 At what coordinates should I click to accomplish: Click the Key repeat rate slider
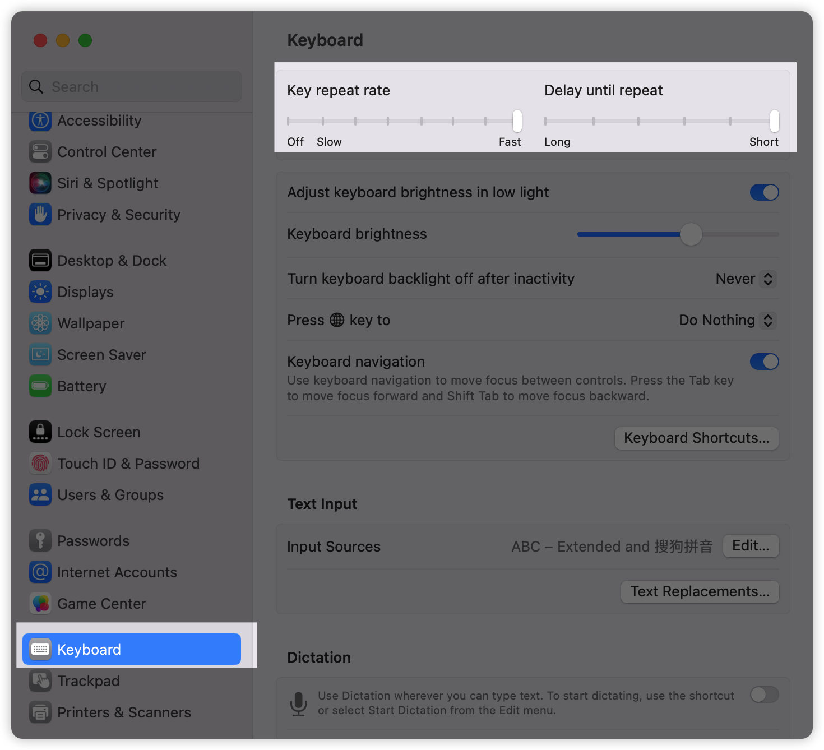(x=404, y=121)
